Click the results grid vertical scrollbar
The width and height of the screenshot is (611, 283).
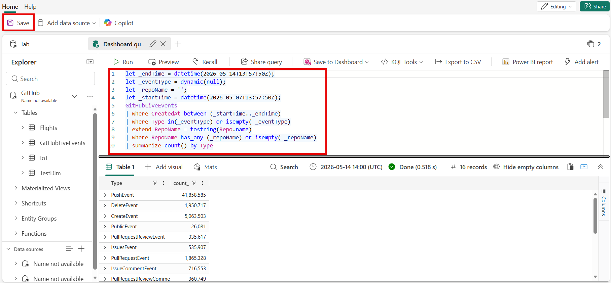[x=595, y=216]
